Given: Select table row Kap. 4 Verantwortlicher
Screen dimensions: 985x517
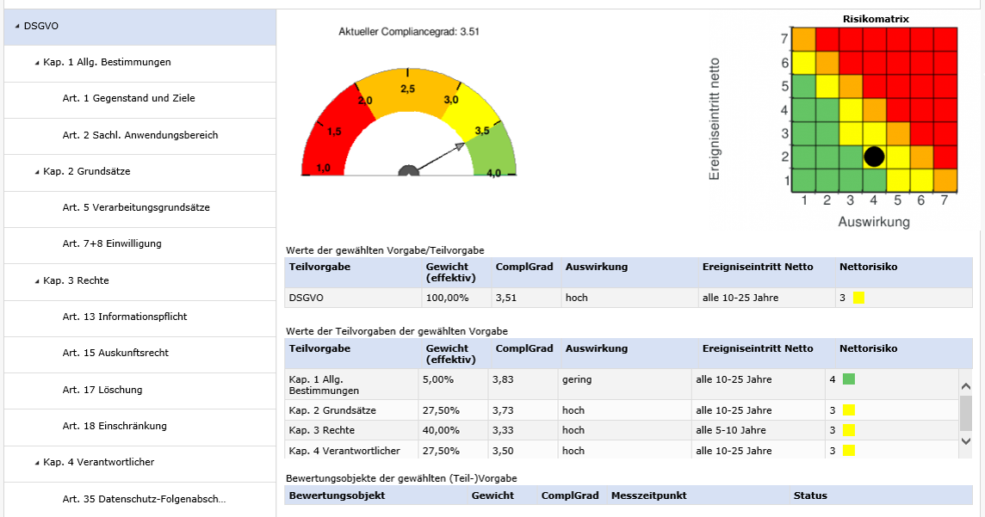Looking at the screenshot, I should click(622, 451).
